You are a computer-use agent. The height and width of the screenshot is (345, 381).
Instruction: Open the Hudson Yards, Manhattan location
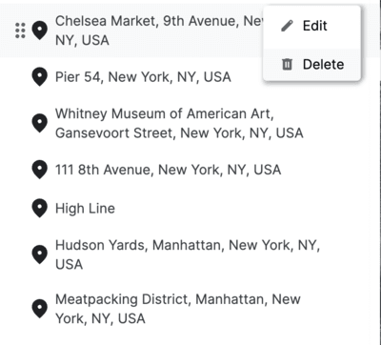coord(188,254)
